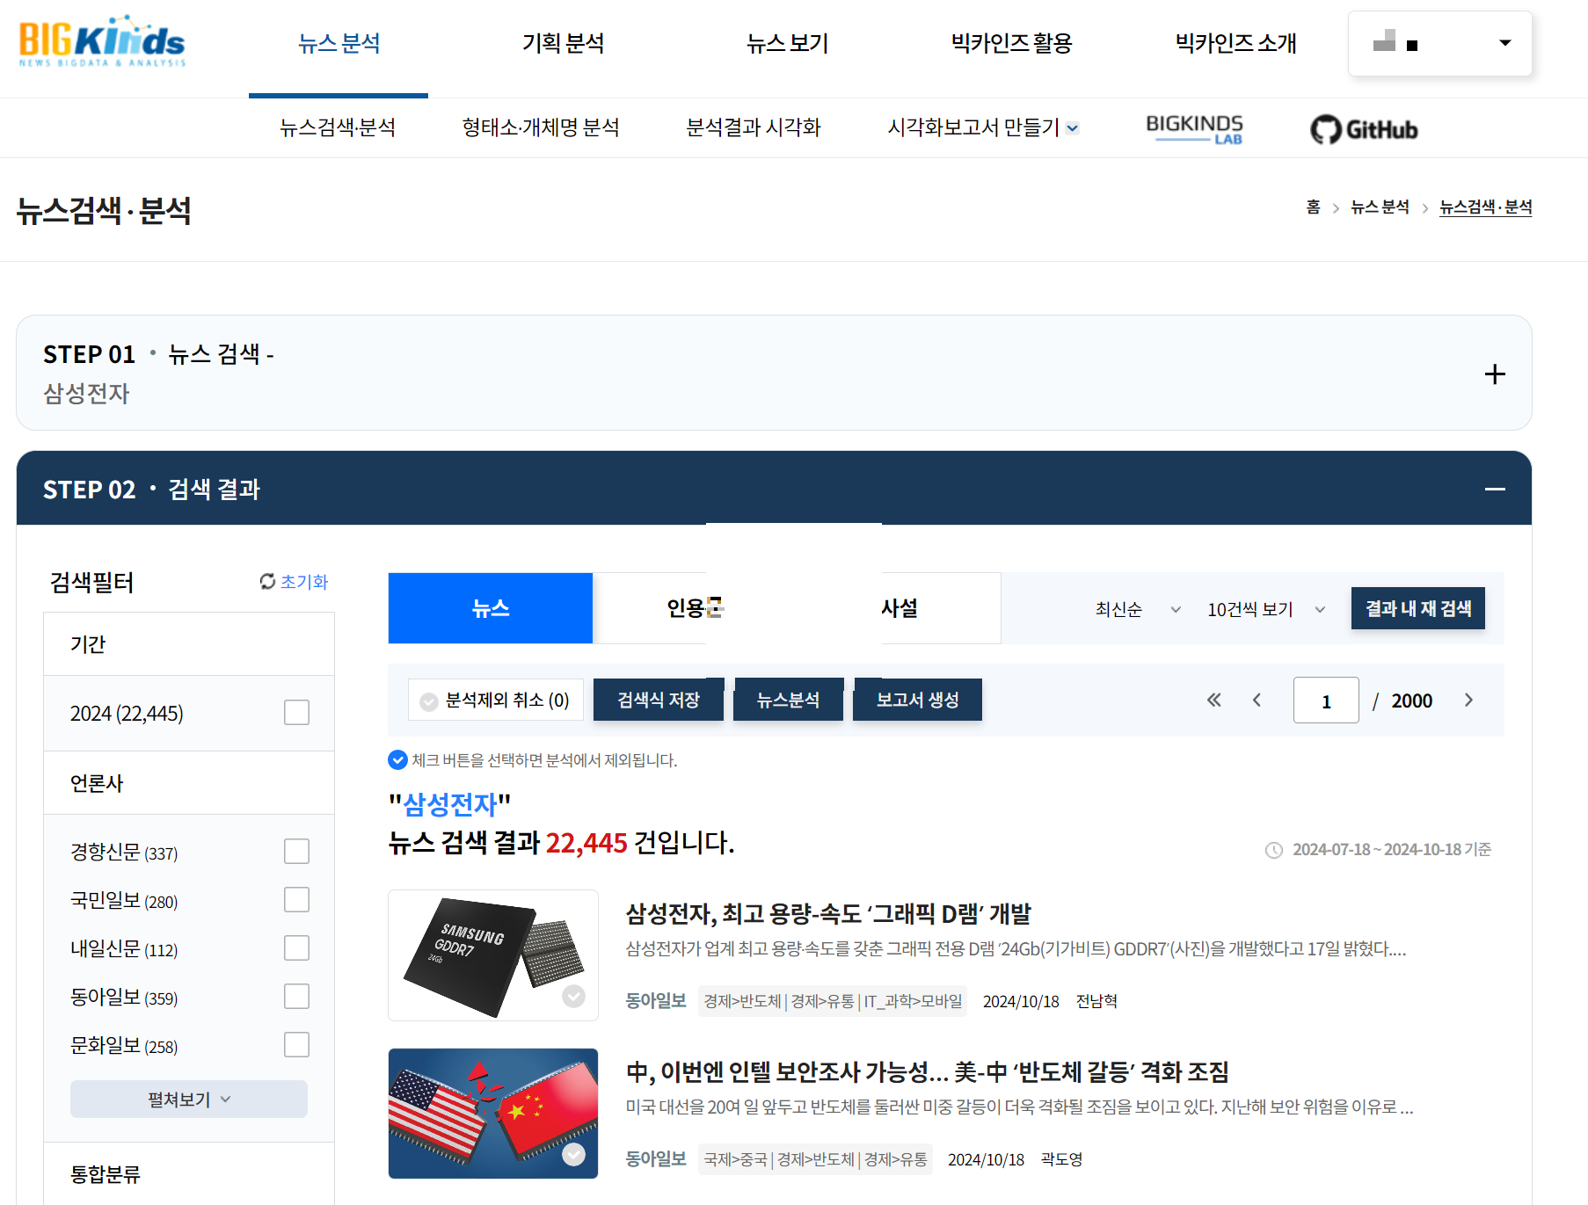Open the BIGKinds home logo

[102, 41]
